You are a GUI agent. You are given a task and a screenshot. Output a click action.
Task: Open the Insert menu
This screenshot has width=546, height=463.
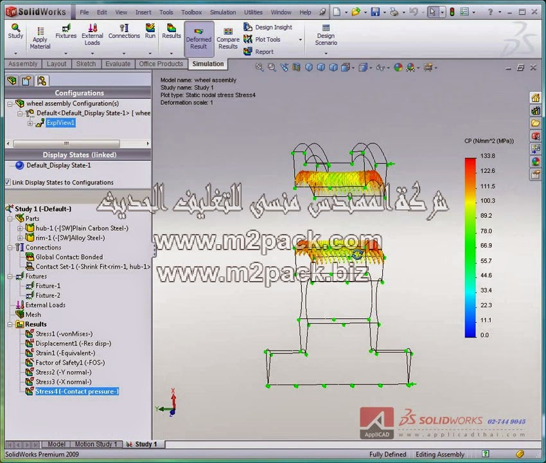click(143, 12)
